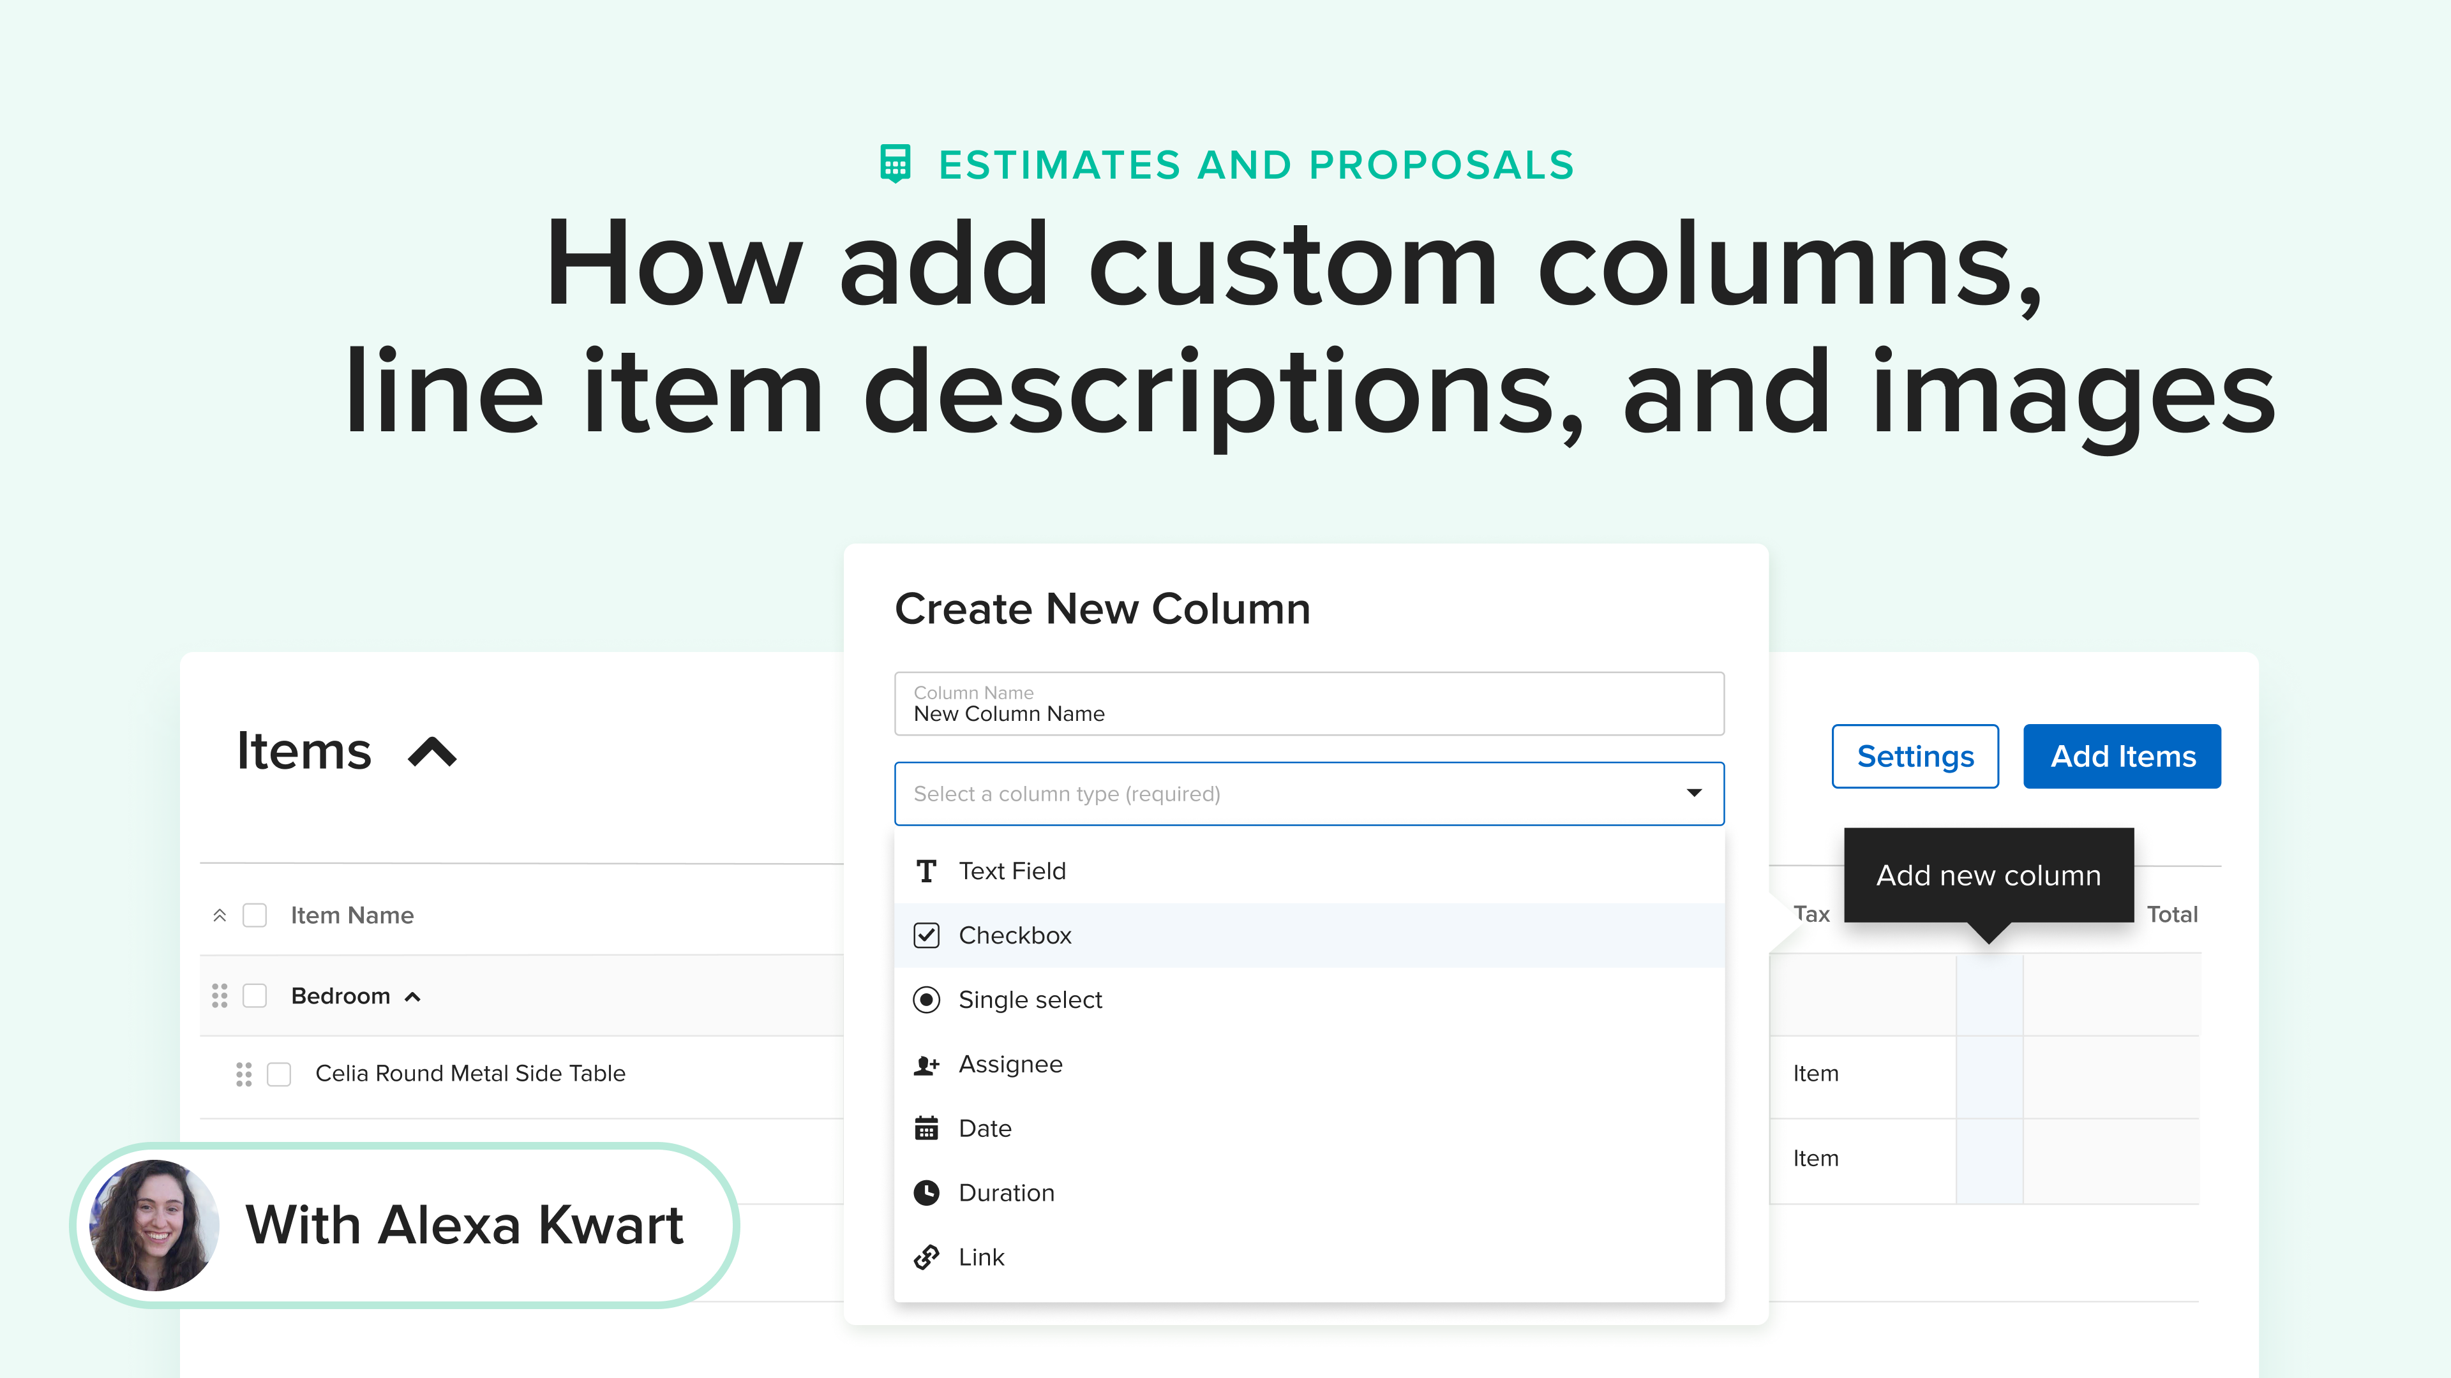Check the Item Name select-all checkbox
Viewport: 2451px width, 1378px height.
coord(255,915)
